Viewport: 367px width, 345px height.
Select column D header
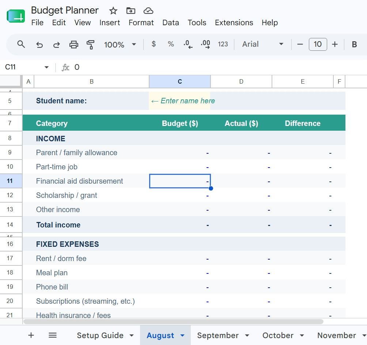[x=241, y=81]
